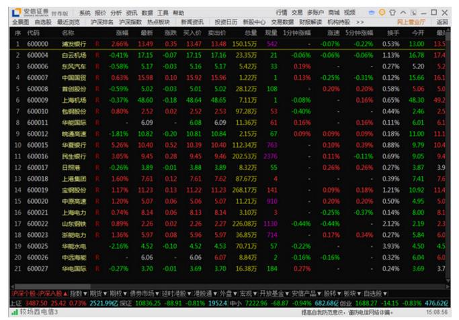Click the upward caret icon in title bar
The width and height of the screenshot is (459, 320).
point(403,13)
